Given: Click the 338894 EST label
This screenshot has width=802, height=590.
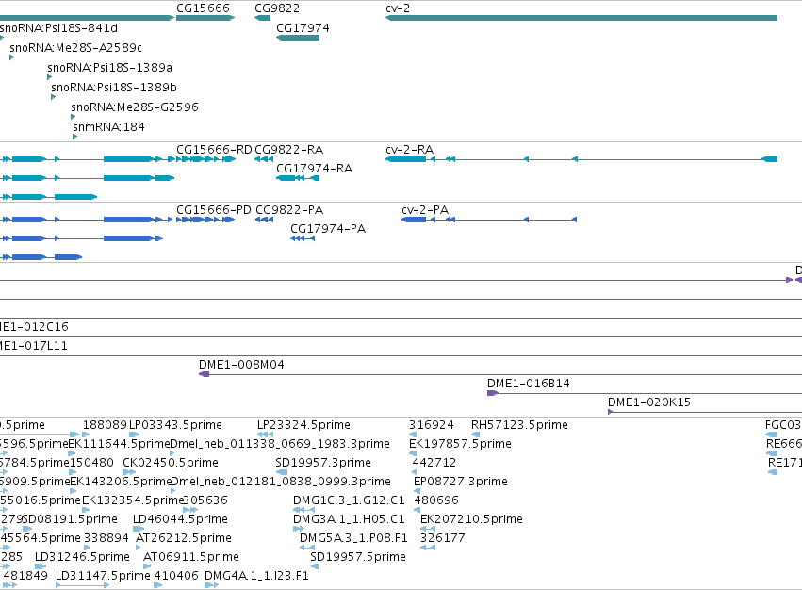Looking at the screenshot, I should click(x=106, y=538).
